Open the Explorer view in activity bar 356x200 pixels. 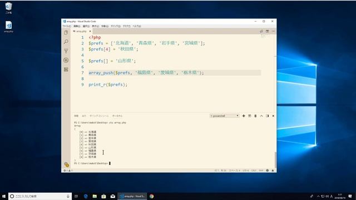(x=66, y=33)
